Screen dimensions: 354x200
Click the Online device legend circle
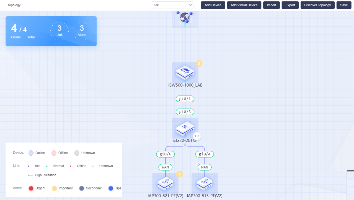31,153
